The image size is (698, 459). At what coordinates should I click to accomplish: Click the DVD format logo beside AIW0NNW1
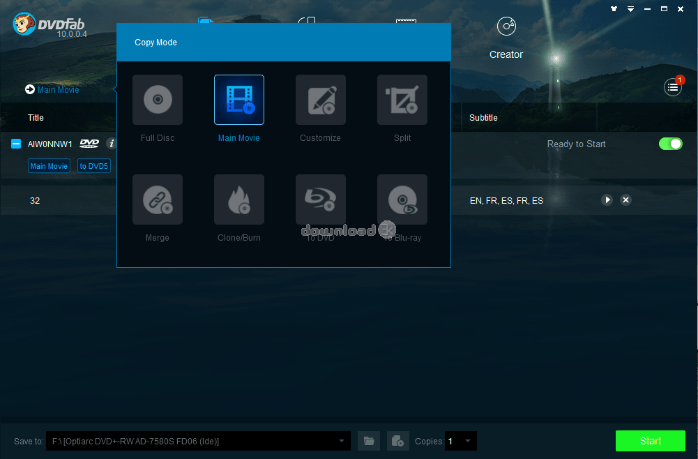(x=89, y=144)
